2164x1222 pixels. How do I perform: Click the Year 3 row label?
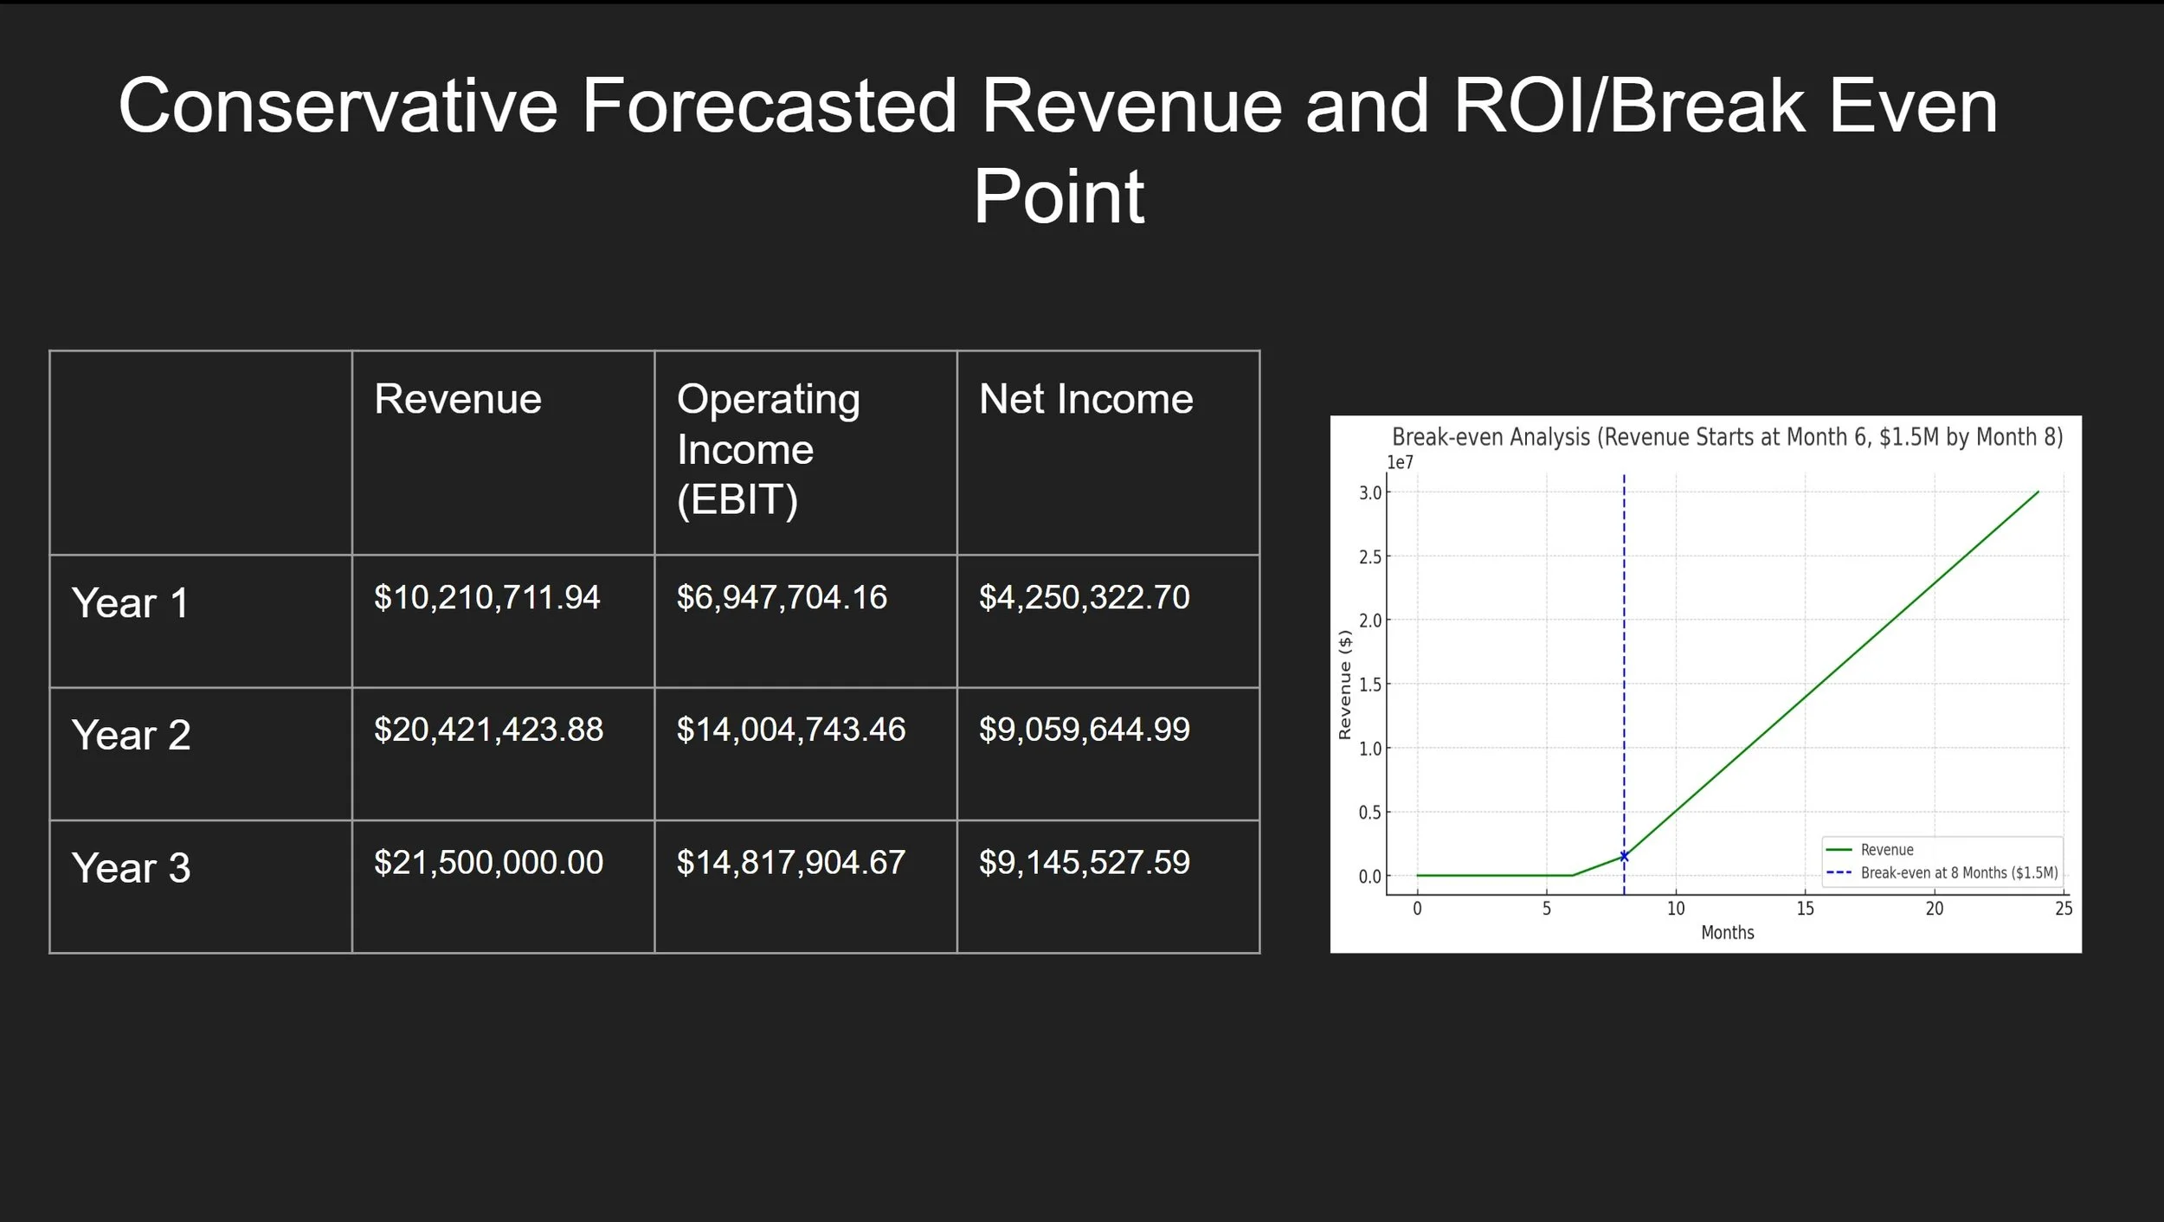coord(131,868)
